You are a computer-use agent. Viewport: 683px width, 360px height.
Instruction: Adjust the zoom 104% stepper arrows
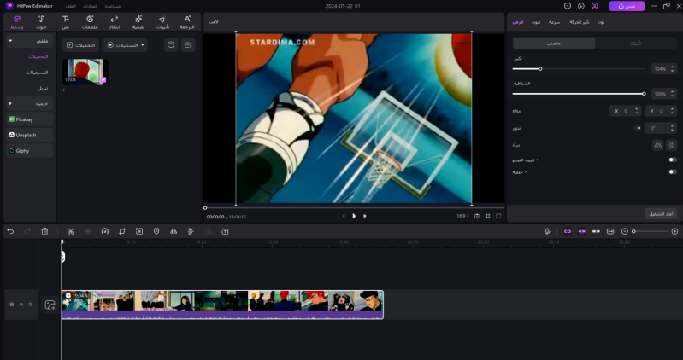click(672, 69)
